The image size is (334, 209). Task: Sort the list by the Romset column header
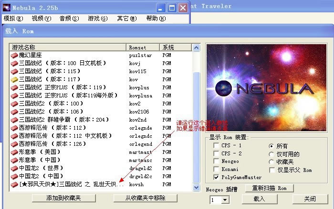pyautogui.click(x=143, y=47)
